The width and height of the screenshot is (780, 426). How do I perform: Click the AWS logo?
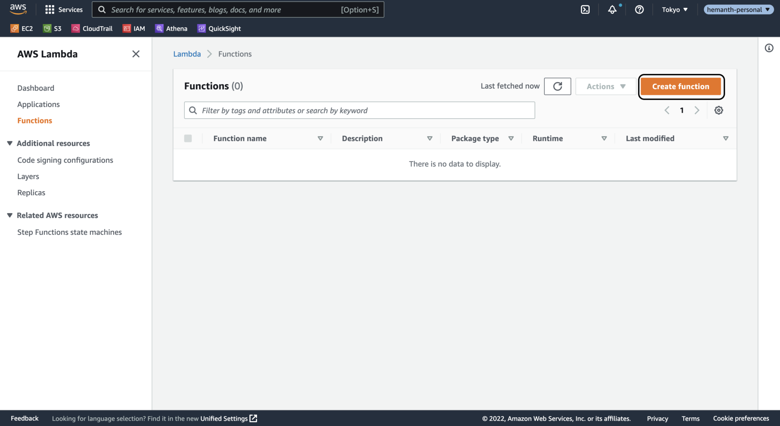click(x=18, y=9)
